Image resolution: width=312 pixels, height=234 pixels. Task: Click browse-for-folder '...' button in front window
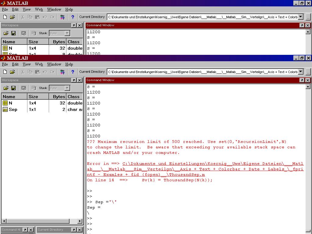[308, 72]
